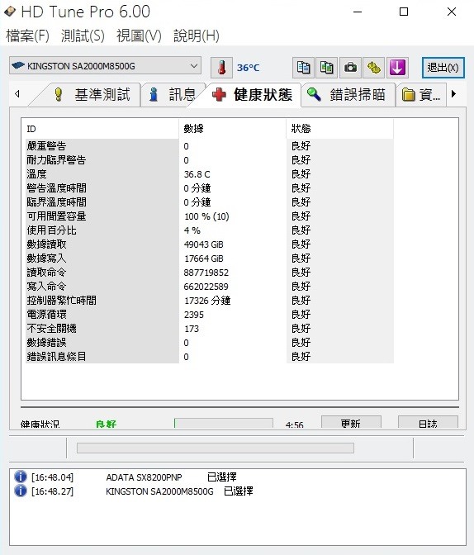The image size is (474, 555).
Task: Open the 錯誤掃瞄 tab
Action: tap(348, 94)
